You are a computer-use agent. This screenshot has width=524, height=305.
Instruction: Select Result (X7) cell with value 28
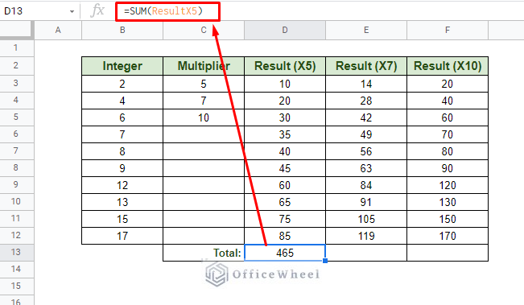[x=366, y=101]
